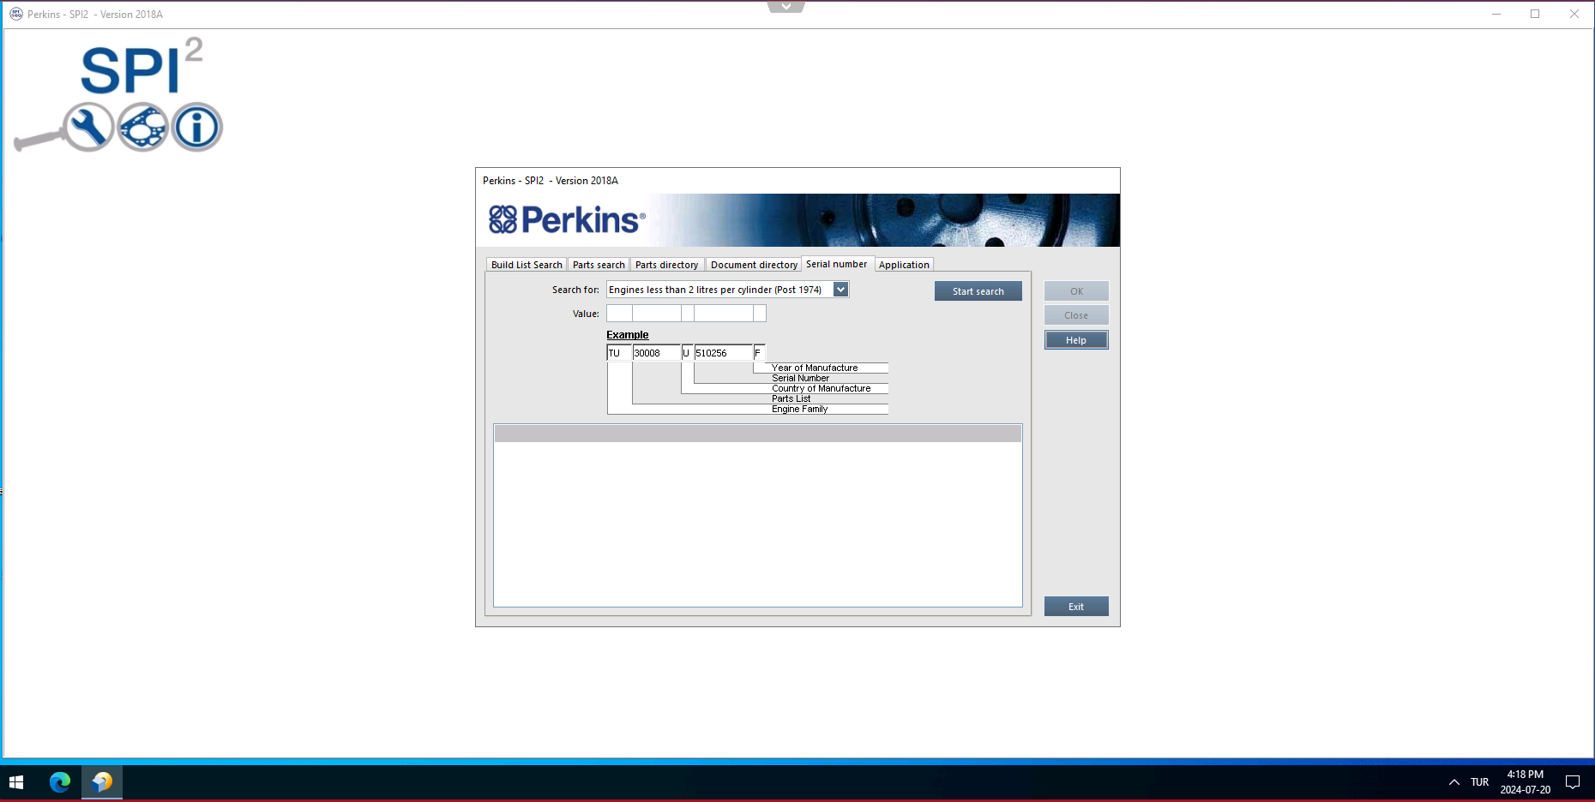Click the gasket icon in SPI2 logo
The height and width of the screenshot is (802, 1595).
pyautogui.click(x=142, y=128)
